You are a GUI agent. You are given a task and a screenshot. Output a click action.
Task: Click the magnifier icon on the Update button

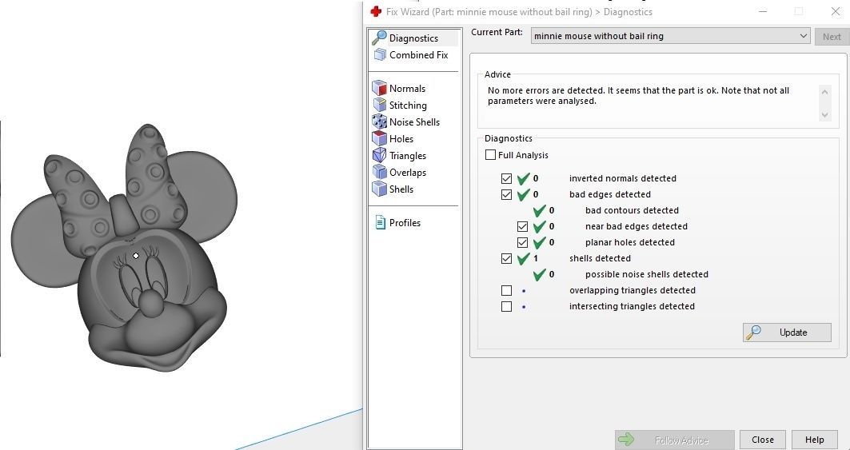click(754, 333)
